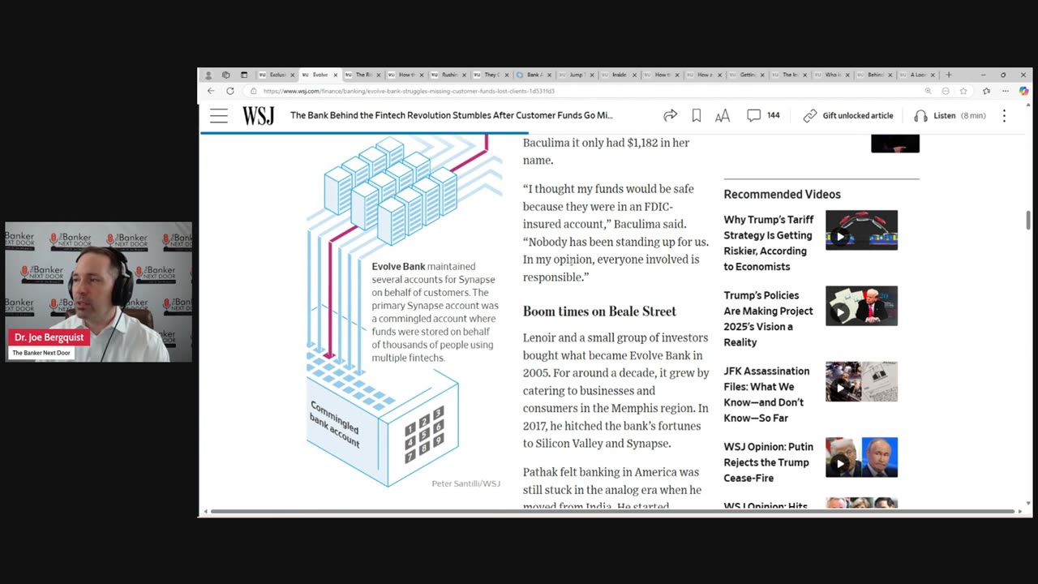Open the WSJ hamburger menu

click(219, 116)
